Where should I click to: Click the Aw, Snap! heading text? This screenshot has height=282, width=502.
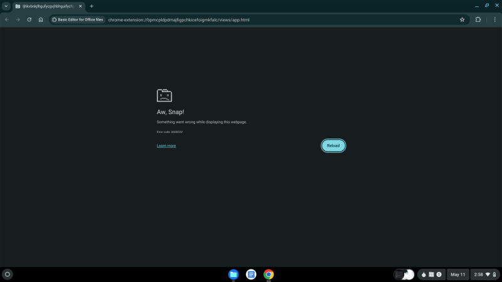pos(170,112)
